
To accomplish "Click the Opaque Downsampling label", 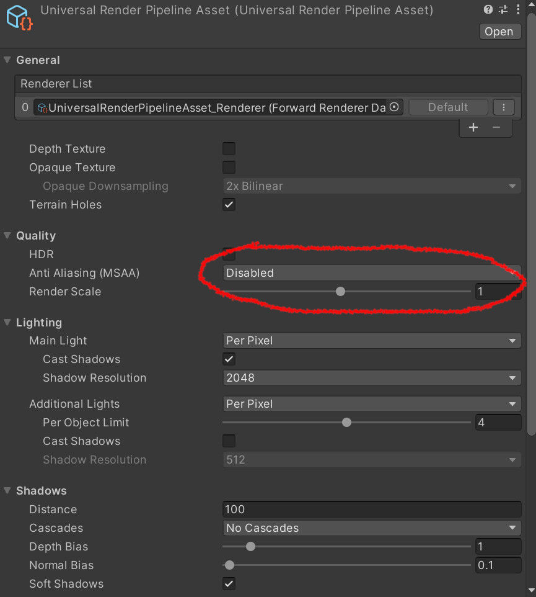I will coord(106,186).
